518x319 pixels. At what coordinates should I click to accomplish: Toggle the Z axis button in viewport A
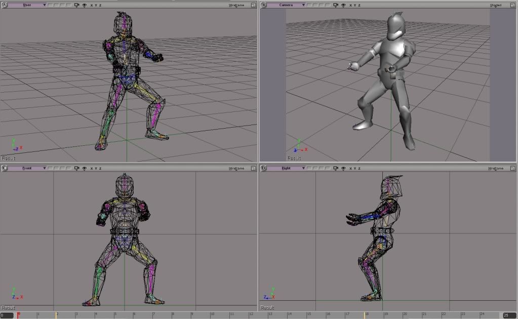tap(100, 5)
